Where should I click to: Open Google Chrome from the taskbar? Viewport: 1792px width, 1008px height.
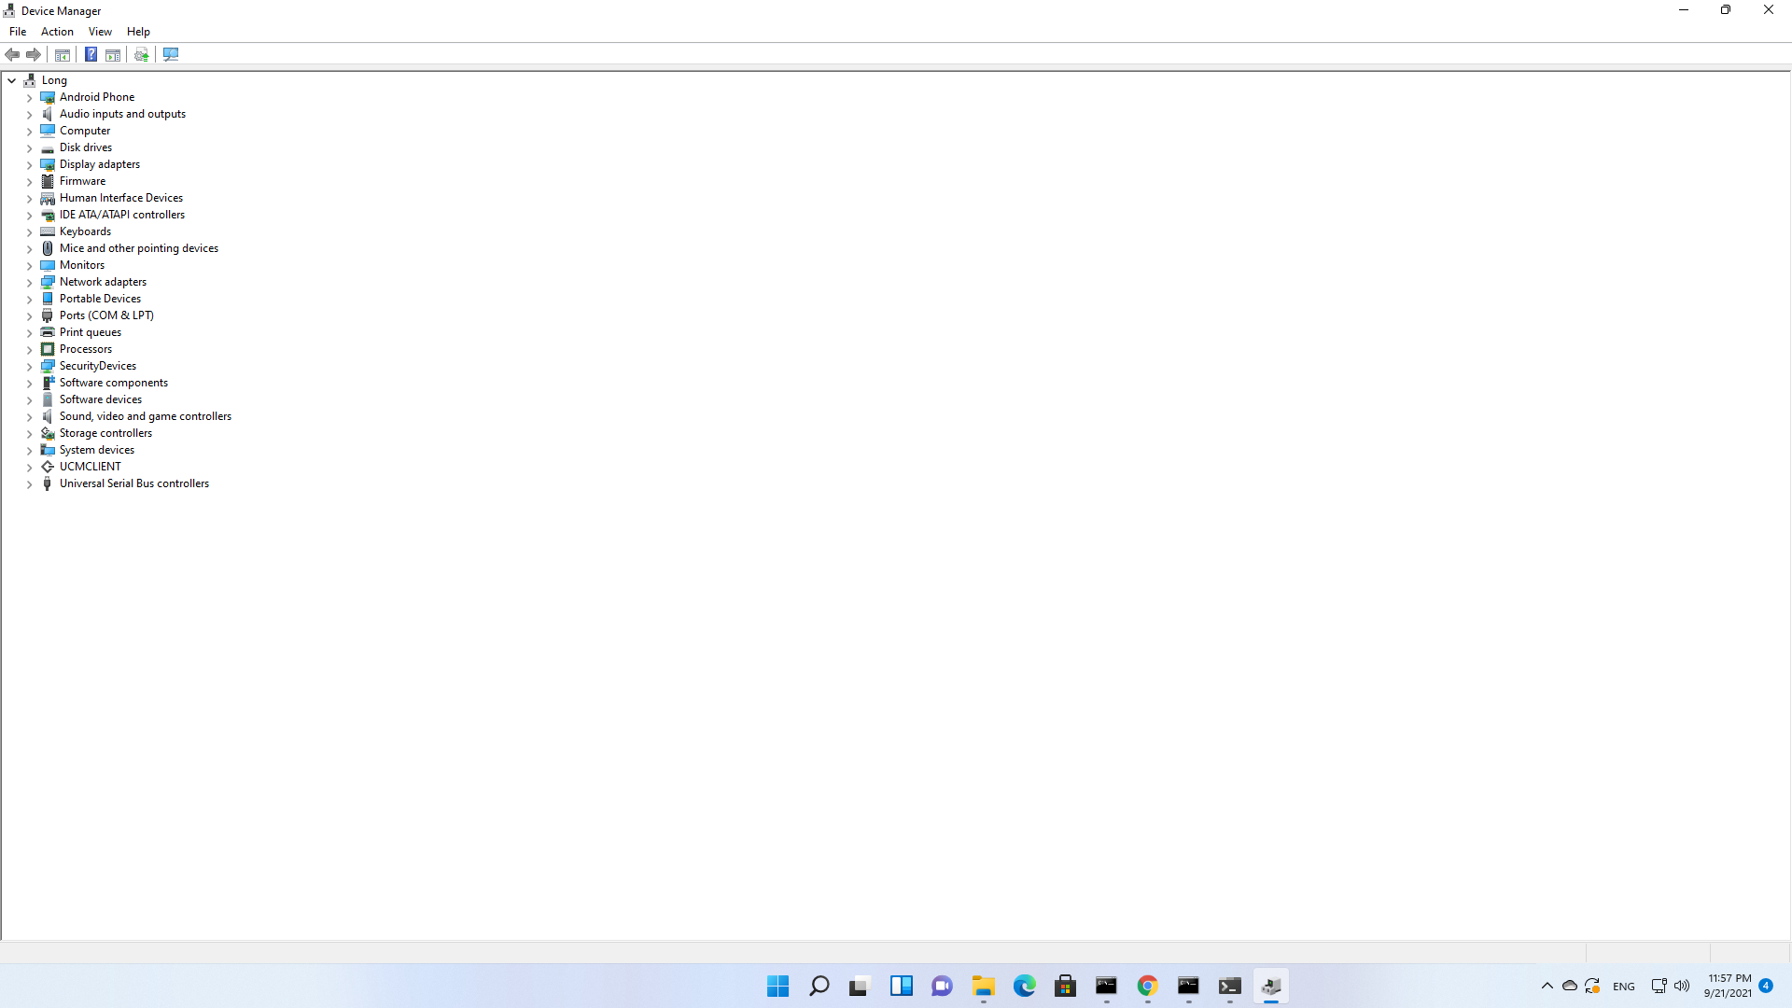(x=1147, y=986)
